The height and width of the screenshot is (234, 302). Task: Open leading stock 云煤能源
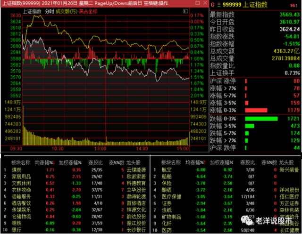137,169
